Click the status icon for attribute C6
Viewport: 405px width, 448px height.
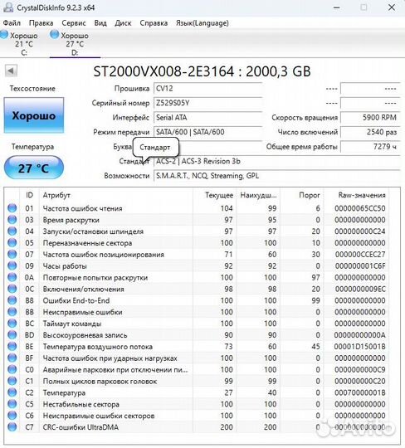(12, 416)
